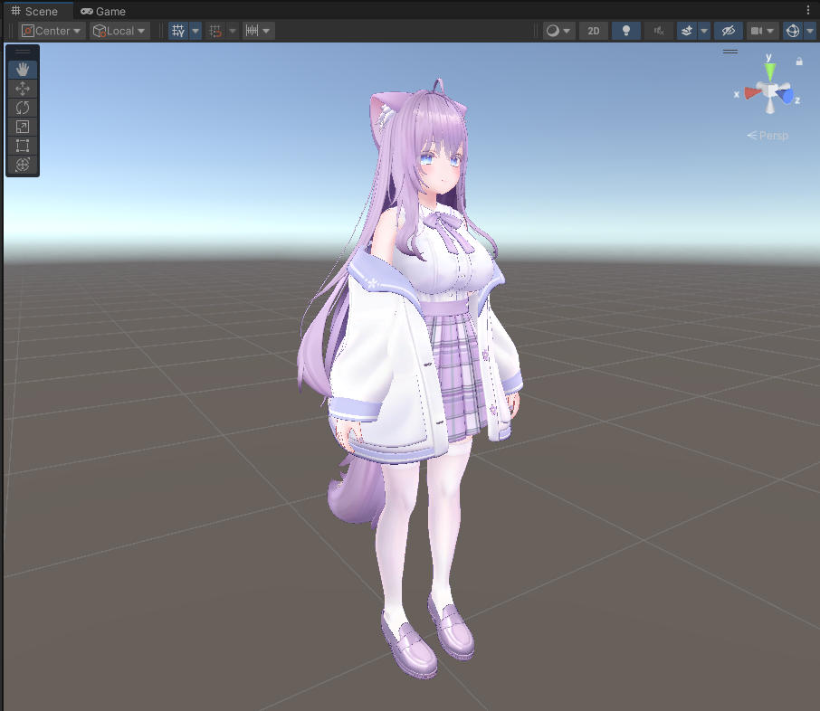The width and height of the screenshot is (820, 711).
Task: Switch to the Game tab
Action: 103,11
